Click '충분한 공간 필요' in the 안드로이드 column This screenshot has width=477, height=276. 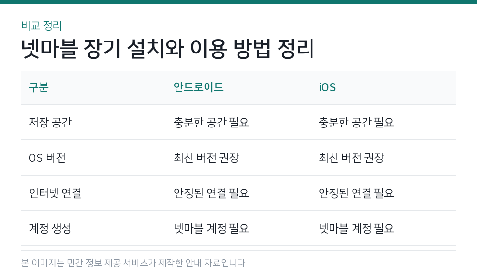click(x=211, y=122)
